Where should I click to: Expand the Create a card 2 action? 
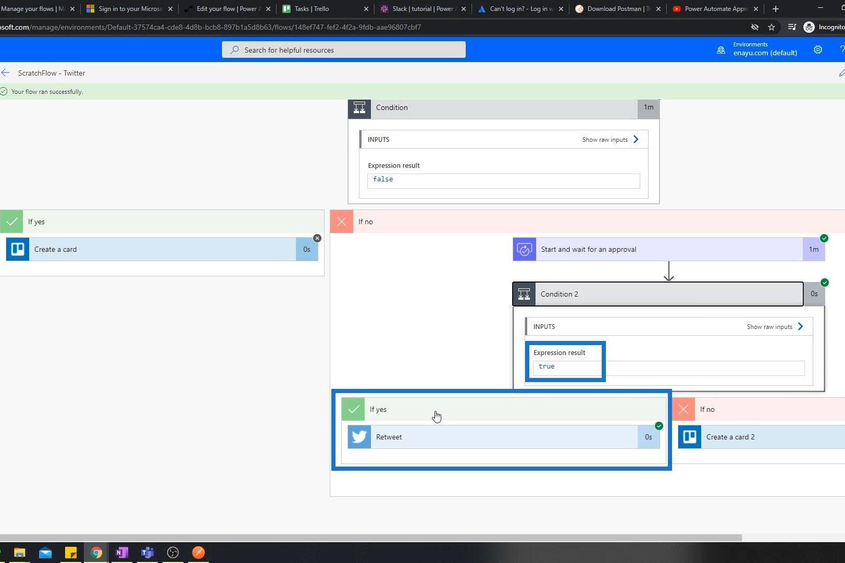point(762,437)
